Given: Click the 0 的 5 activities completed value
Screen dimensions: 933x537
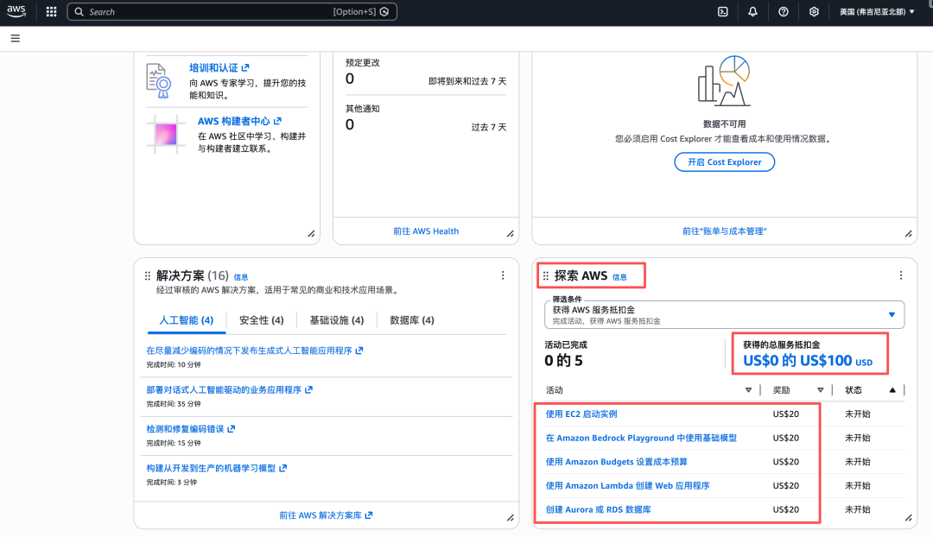Looking at the screenshot, I should coord(563,360).
